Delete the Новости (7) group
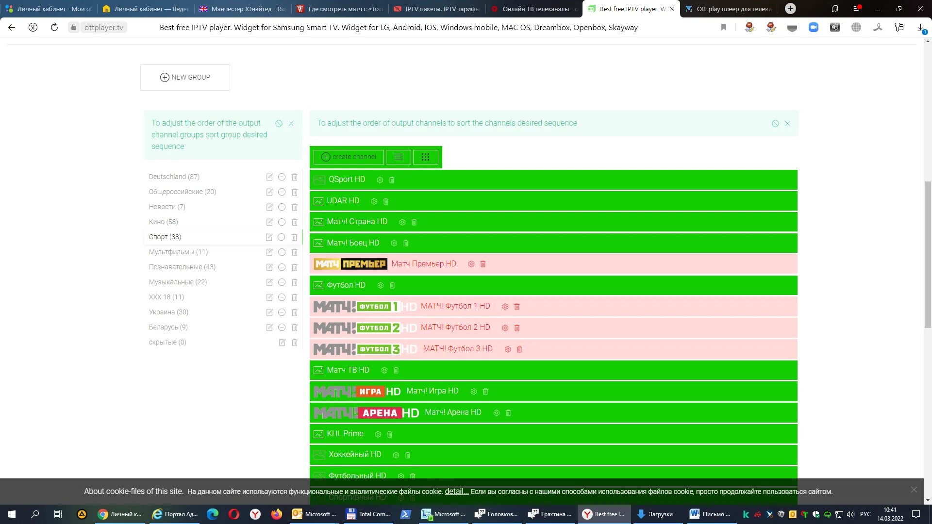The height and width of the screenshot is (524, 932). (x=295, y=207)
